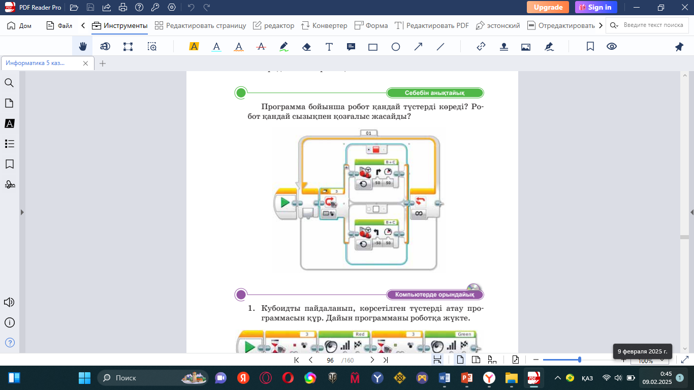Toggle the eye preview icon in toolbar
The width and height of the screenshot is (694, 390).
point(612,47)
